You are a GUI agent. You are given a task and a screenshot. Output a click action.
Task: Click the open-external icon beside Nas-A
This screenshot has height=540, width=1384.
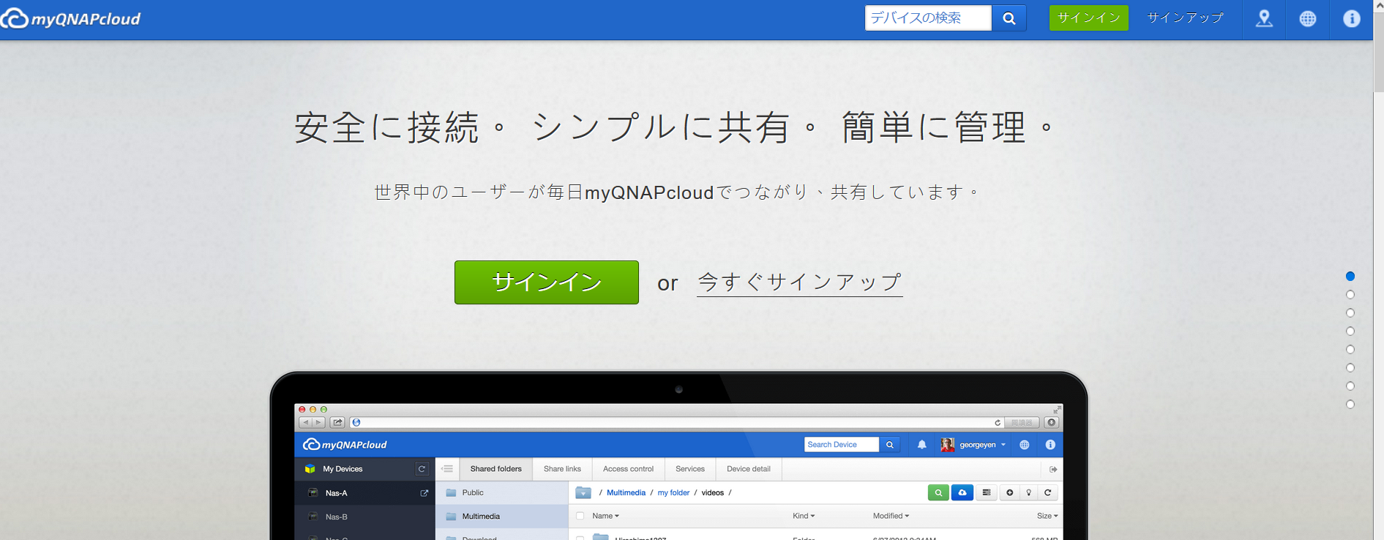424,493
